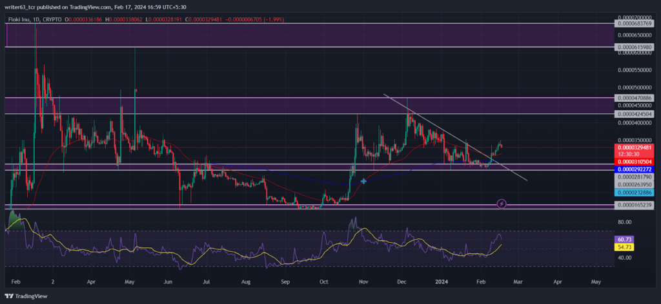661x304 pixels.
Task: Open the purple lightning event marker
Action: (x=502, y=204)
